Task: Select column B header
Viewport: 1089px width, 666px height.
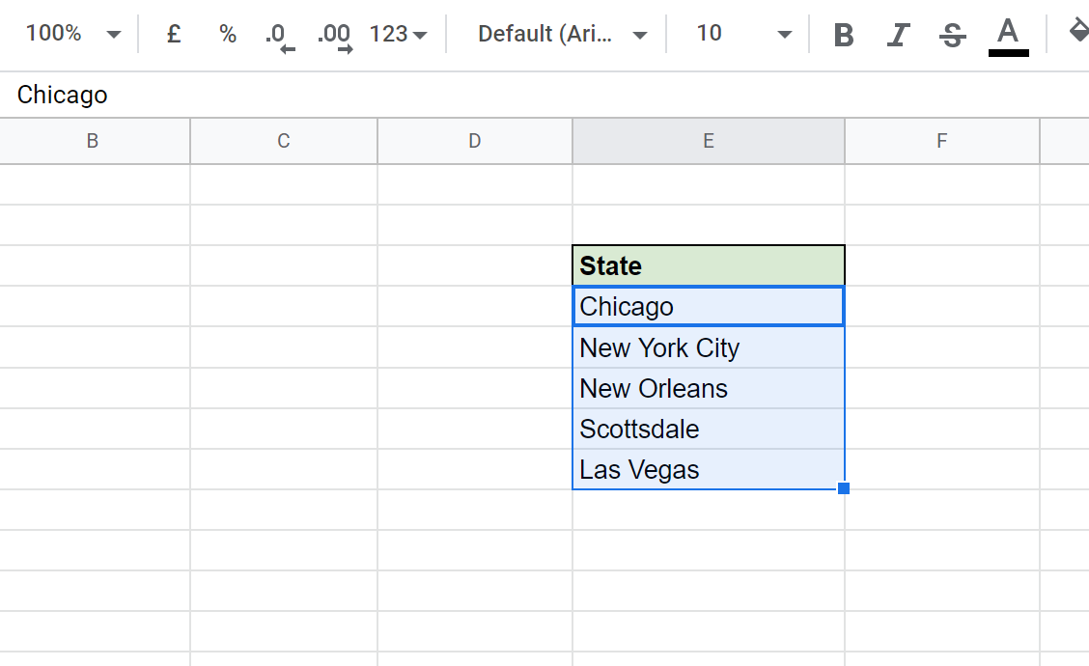Action: point(93,141)
